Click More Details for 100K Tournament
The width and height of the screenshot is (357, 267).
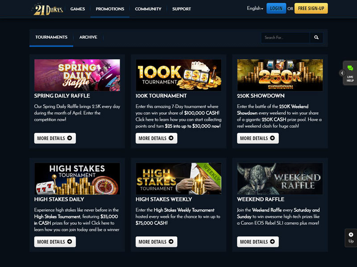click(x=157, y=138)
